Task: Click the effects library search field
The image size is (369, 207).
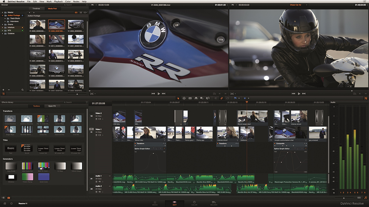Action: (74, 102)
